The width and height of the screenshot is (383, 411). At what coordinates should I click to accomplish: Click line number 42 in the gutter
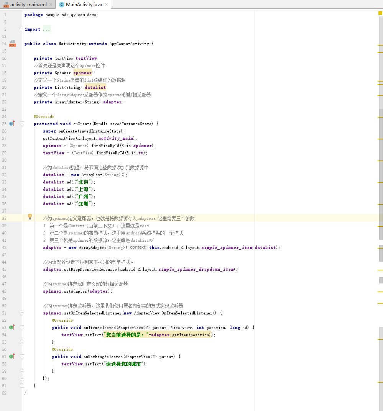click(4, 247)
